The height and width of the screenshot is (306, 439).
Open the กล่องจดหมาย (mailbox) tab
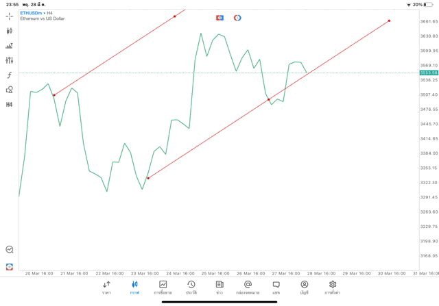coord(248,287)
